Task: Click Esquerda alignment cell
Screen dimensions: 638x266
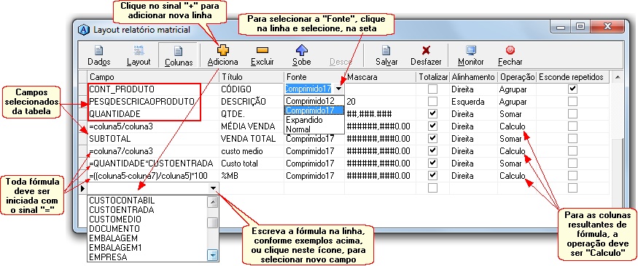Action: point(474,101)
